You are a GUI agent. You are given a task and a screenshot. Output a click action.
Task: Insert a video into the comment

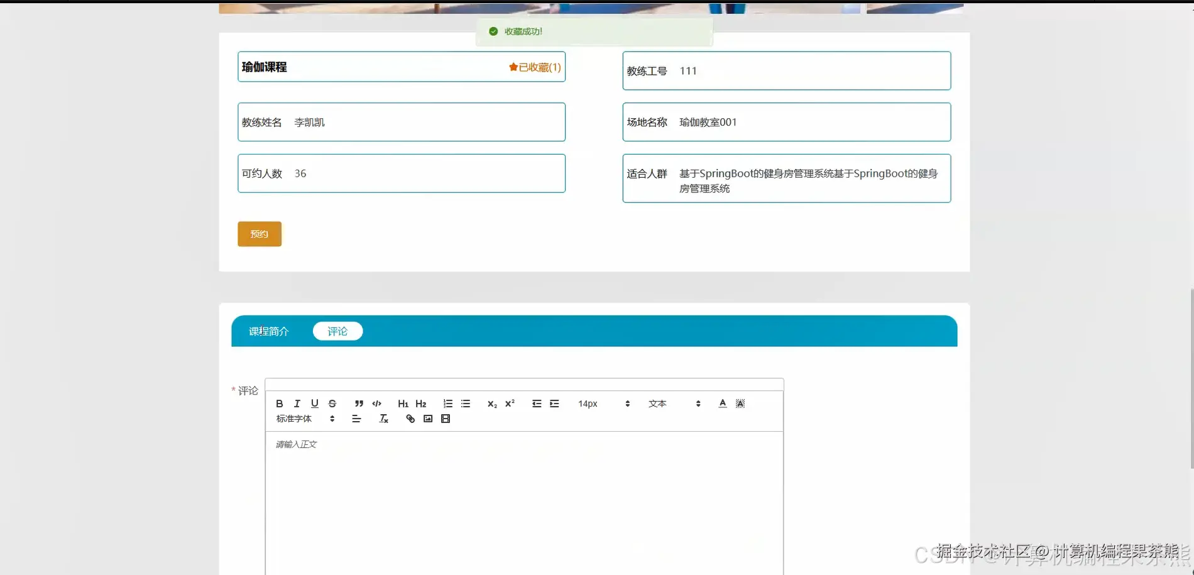(446, 419)
